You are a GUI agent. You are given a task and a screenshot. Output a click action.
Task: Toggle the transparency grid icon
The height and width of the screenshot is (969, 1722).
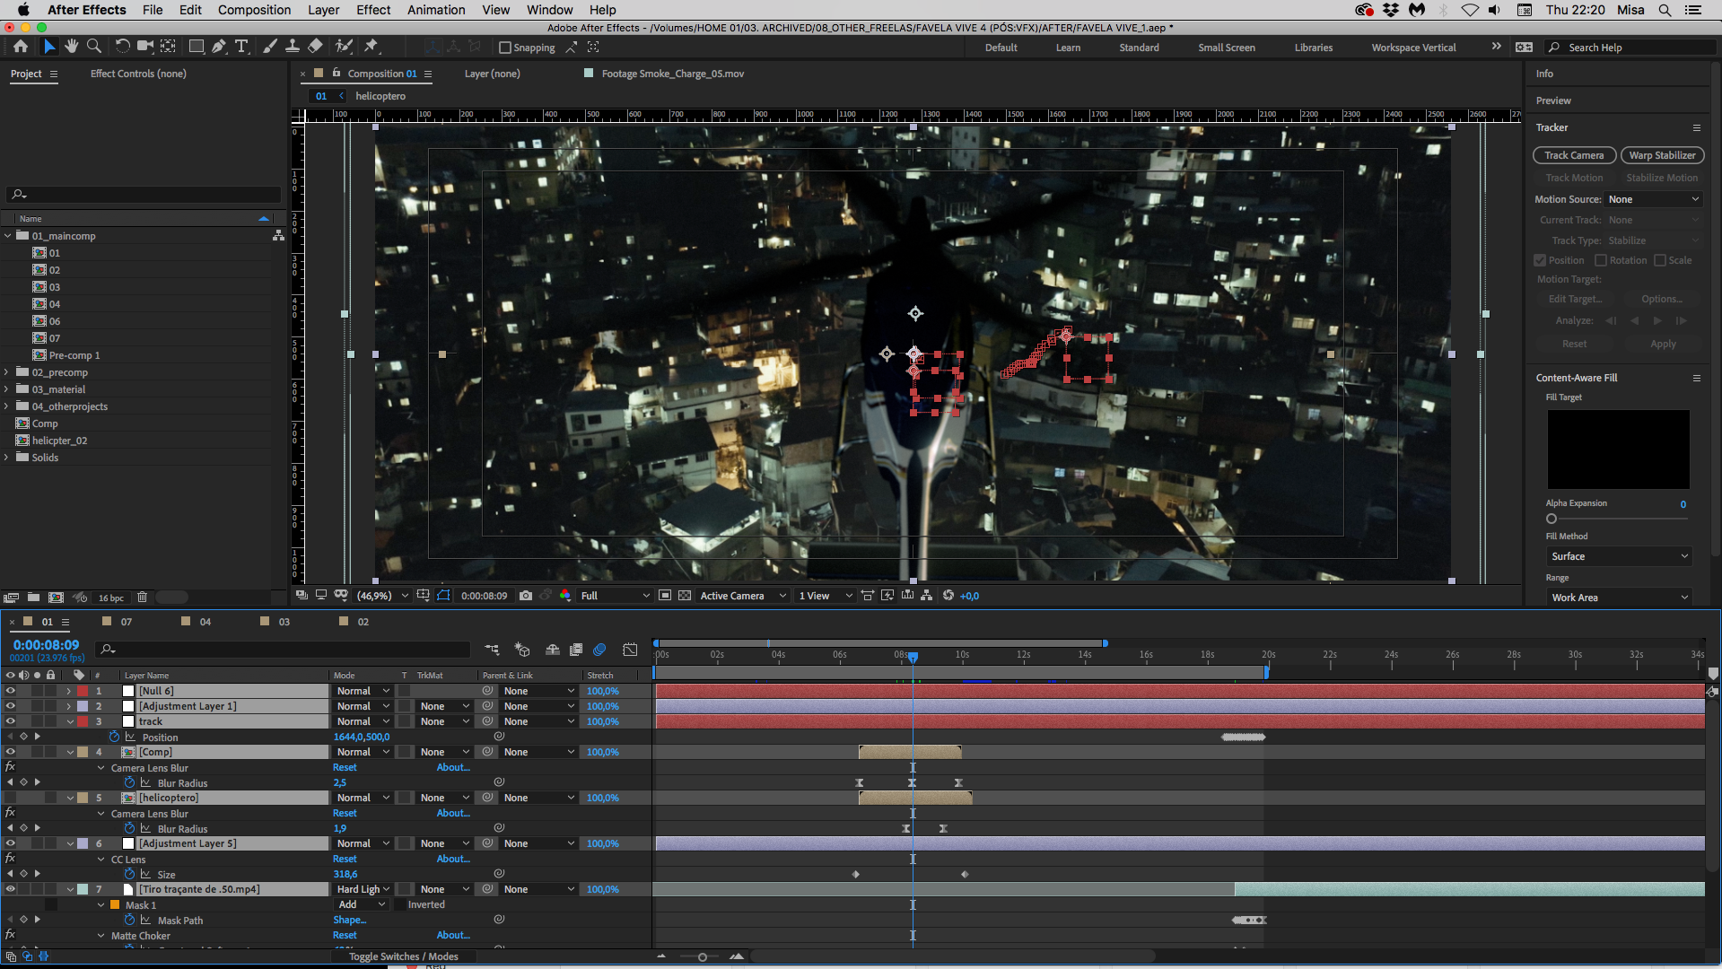coord(685,596)
